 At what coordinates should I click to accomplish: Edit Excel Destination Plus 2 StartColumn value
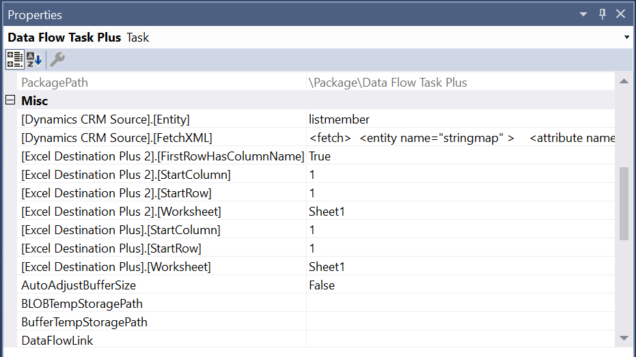click(x=460, y=175)
